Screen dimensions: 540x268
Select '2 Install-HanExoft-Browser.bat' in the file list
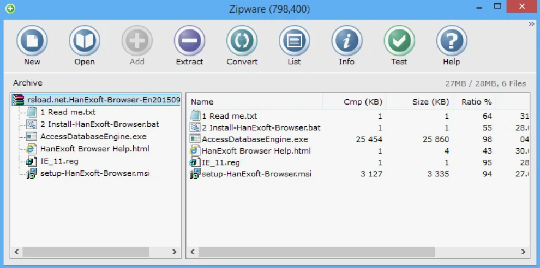pos(261,127)
